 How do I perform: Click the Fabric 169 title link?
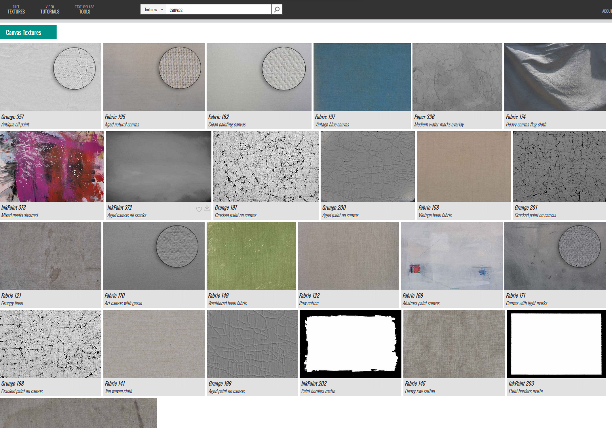coord(413,296)
